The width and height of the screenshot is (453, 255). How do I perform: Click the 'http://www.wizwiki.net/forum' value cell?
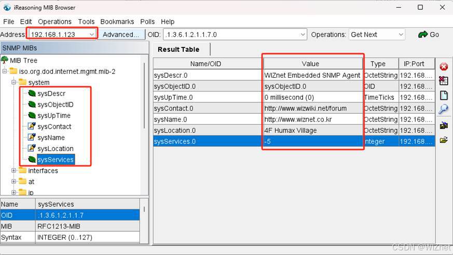point(313,108)
